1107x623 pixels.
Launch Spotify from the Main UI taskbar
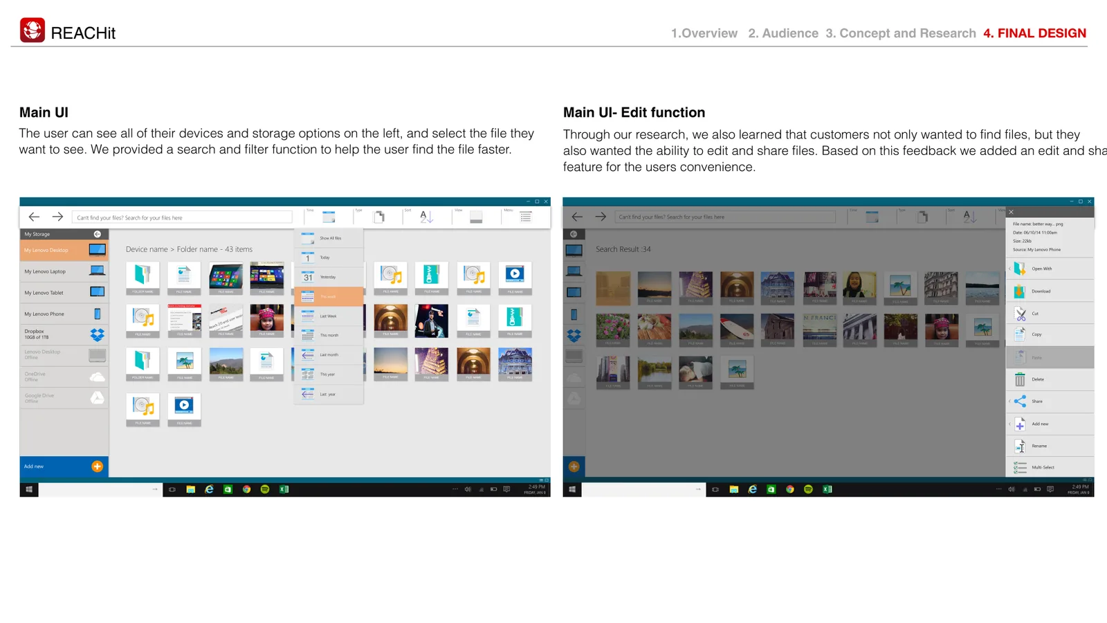click(x=265, y=489)
